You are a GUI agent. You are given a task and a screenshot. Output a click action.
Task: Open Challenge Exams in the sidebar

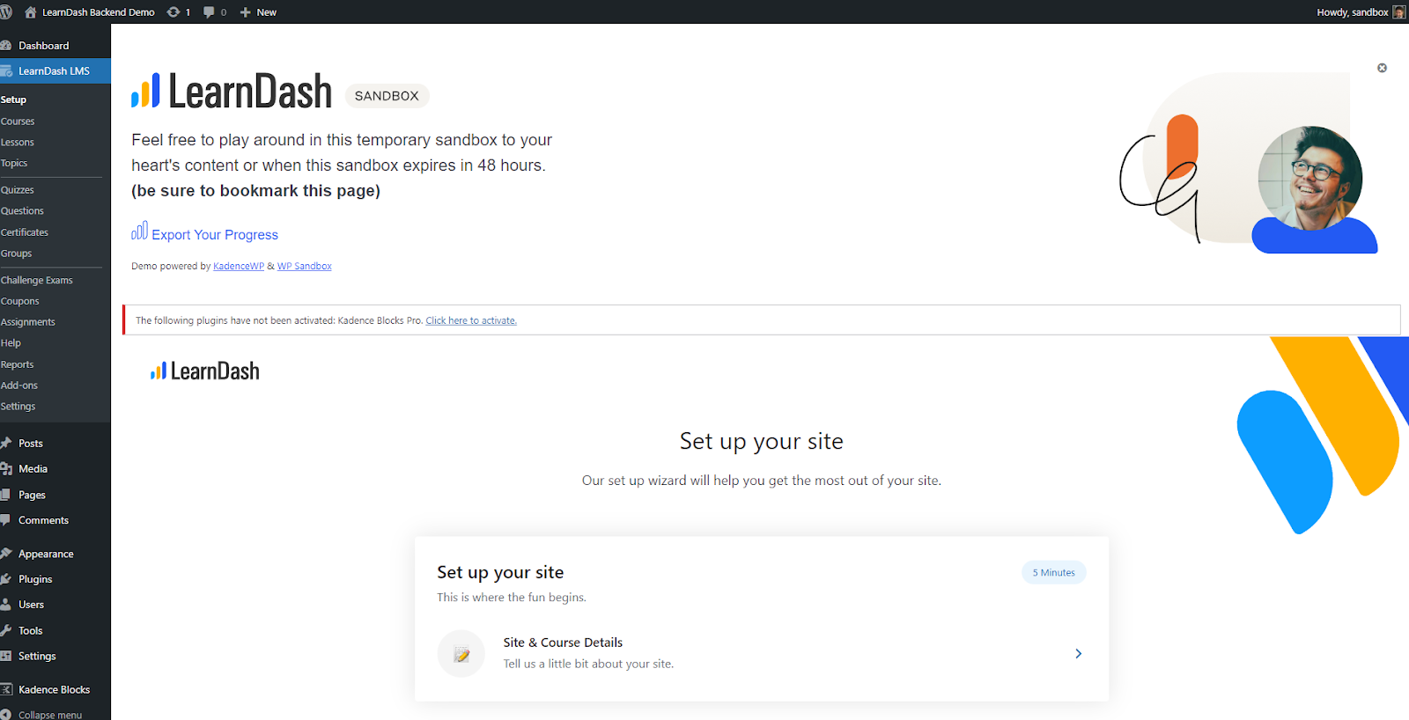(37, 280)
